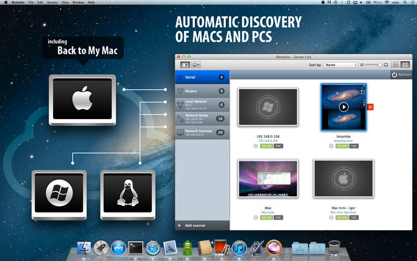The width and height of the screenshot is (417, 261).
Task: Open Photo Booth from the Dock
Action: 221,247
